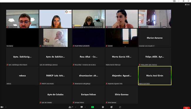Select the Federación Aragonesa Municipios video tile
Screen dimensions: 191x109
[88, 19]
